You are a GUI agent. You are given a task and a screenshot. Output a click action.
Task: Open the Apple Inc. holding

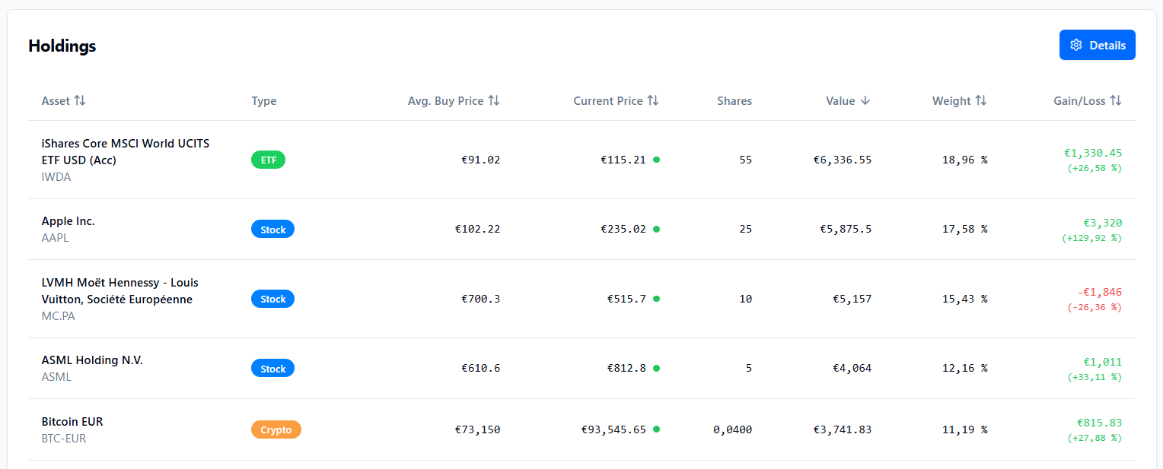click(68, 221)
